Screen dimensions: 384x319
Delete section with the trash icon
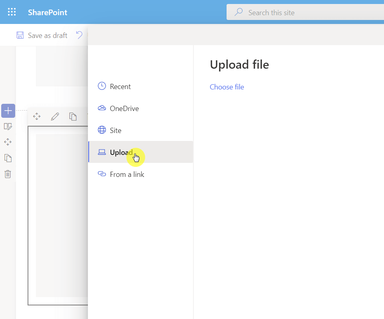click(8, 174)
